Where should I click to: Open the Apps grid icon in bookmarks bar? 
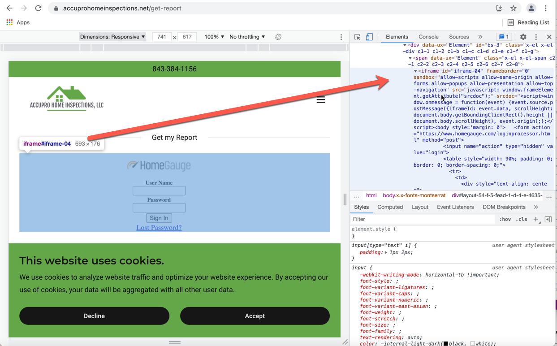9,22
